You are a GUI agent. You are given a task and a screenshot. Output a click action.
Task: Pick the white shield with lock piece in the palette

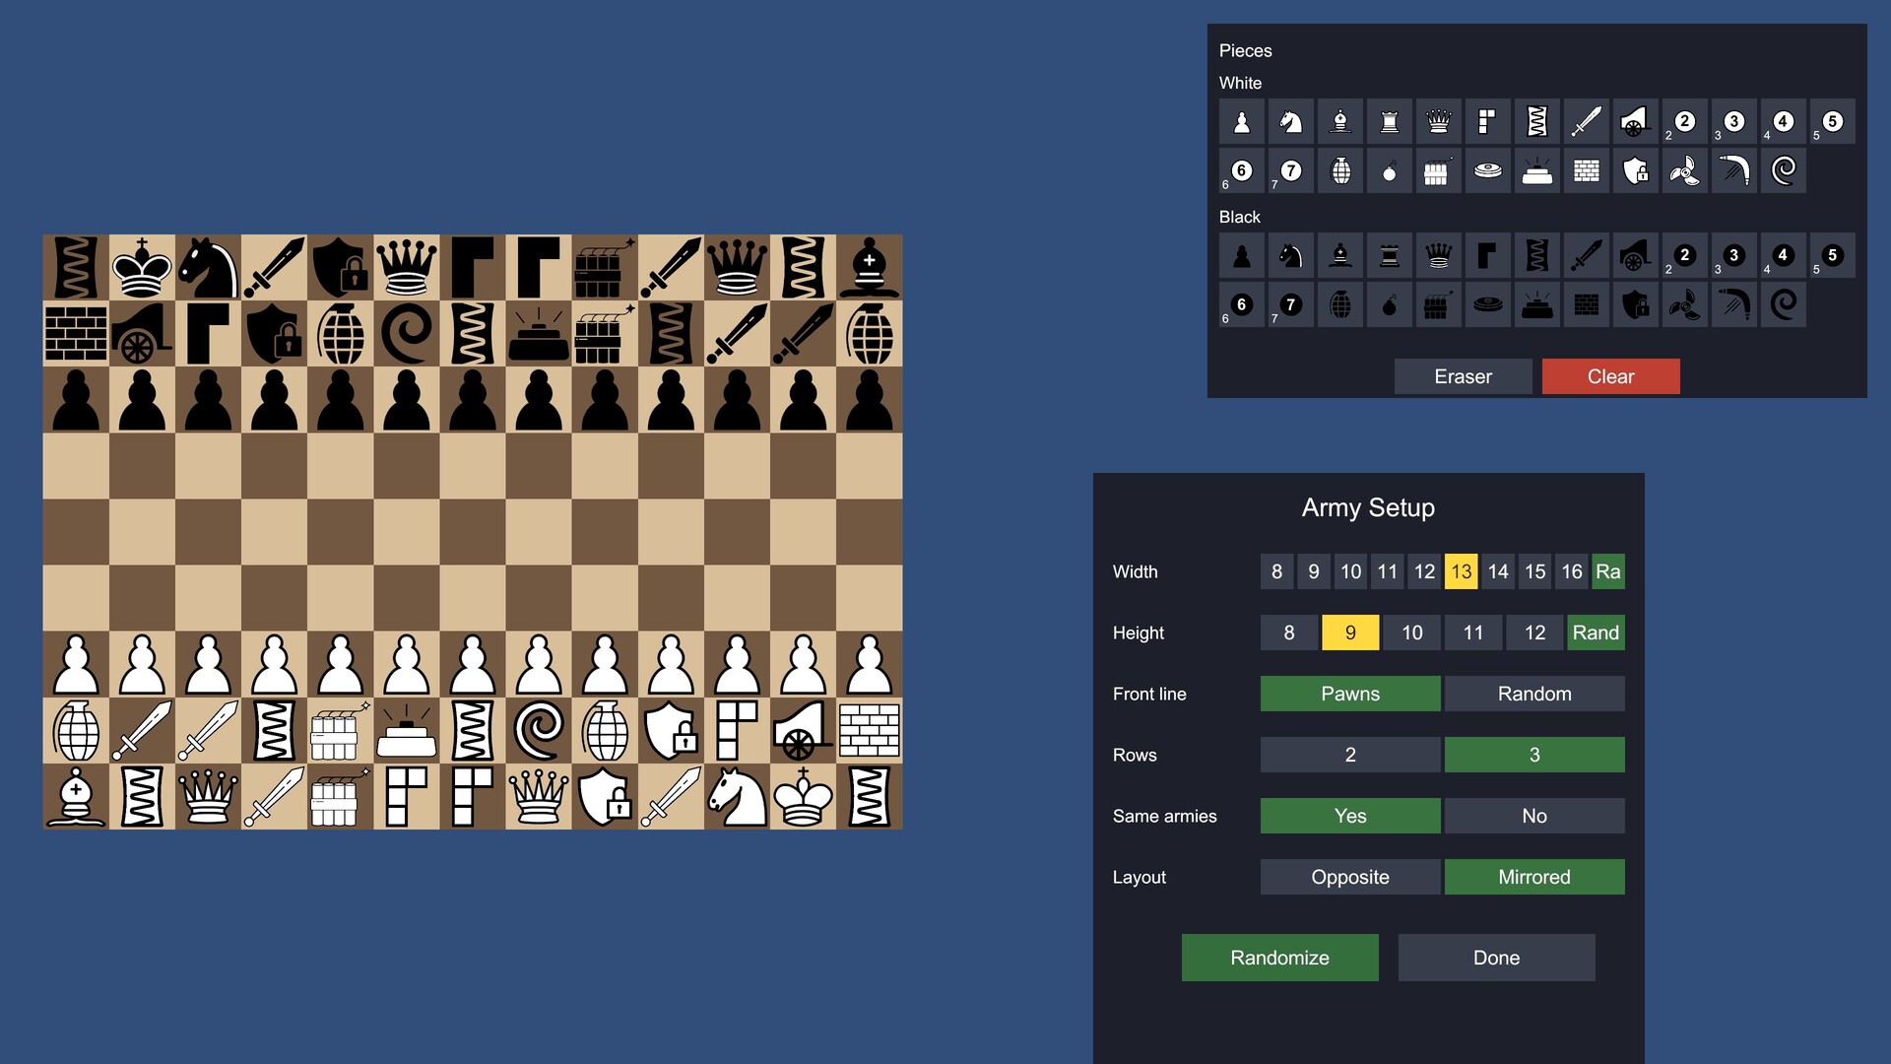click(x=1635, y=170)
